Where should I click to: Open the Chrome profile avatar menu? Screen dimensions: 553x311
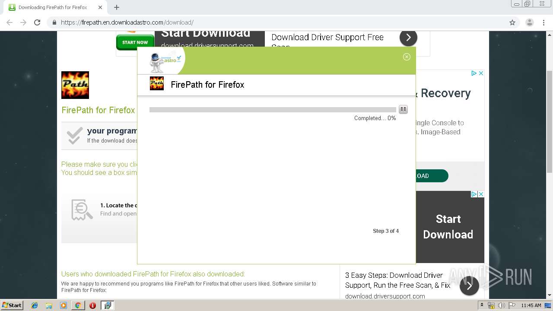529,22
